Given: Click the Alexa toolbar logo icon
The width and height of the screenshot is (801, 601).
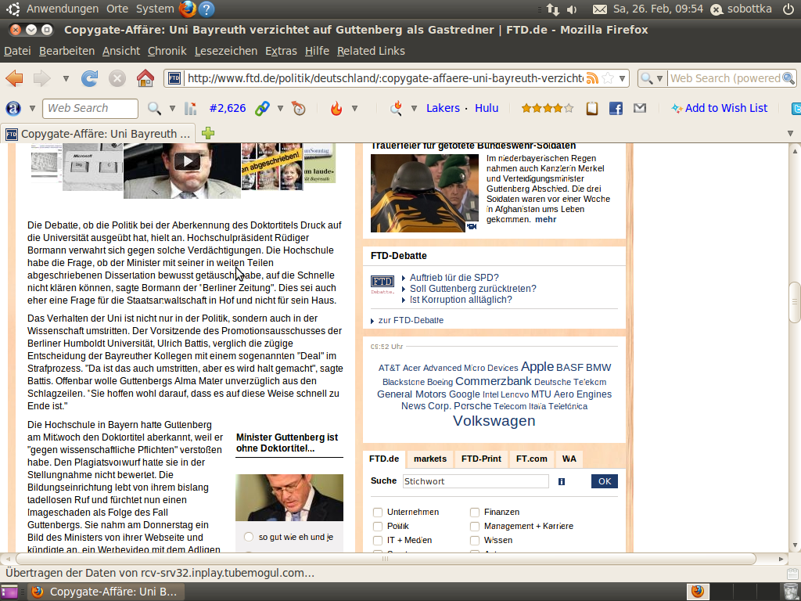Looking at the screenshot, I should [13, 108].
